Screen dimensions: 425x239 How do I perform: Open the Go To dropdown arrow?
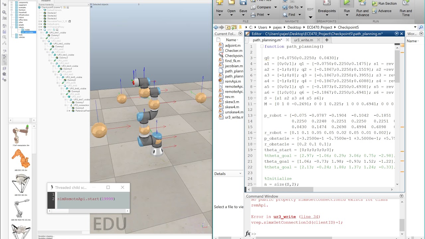coord(301,7)
